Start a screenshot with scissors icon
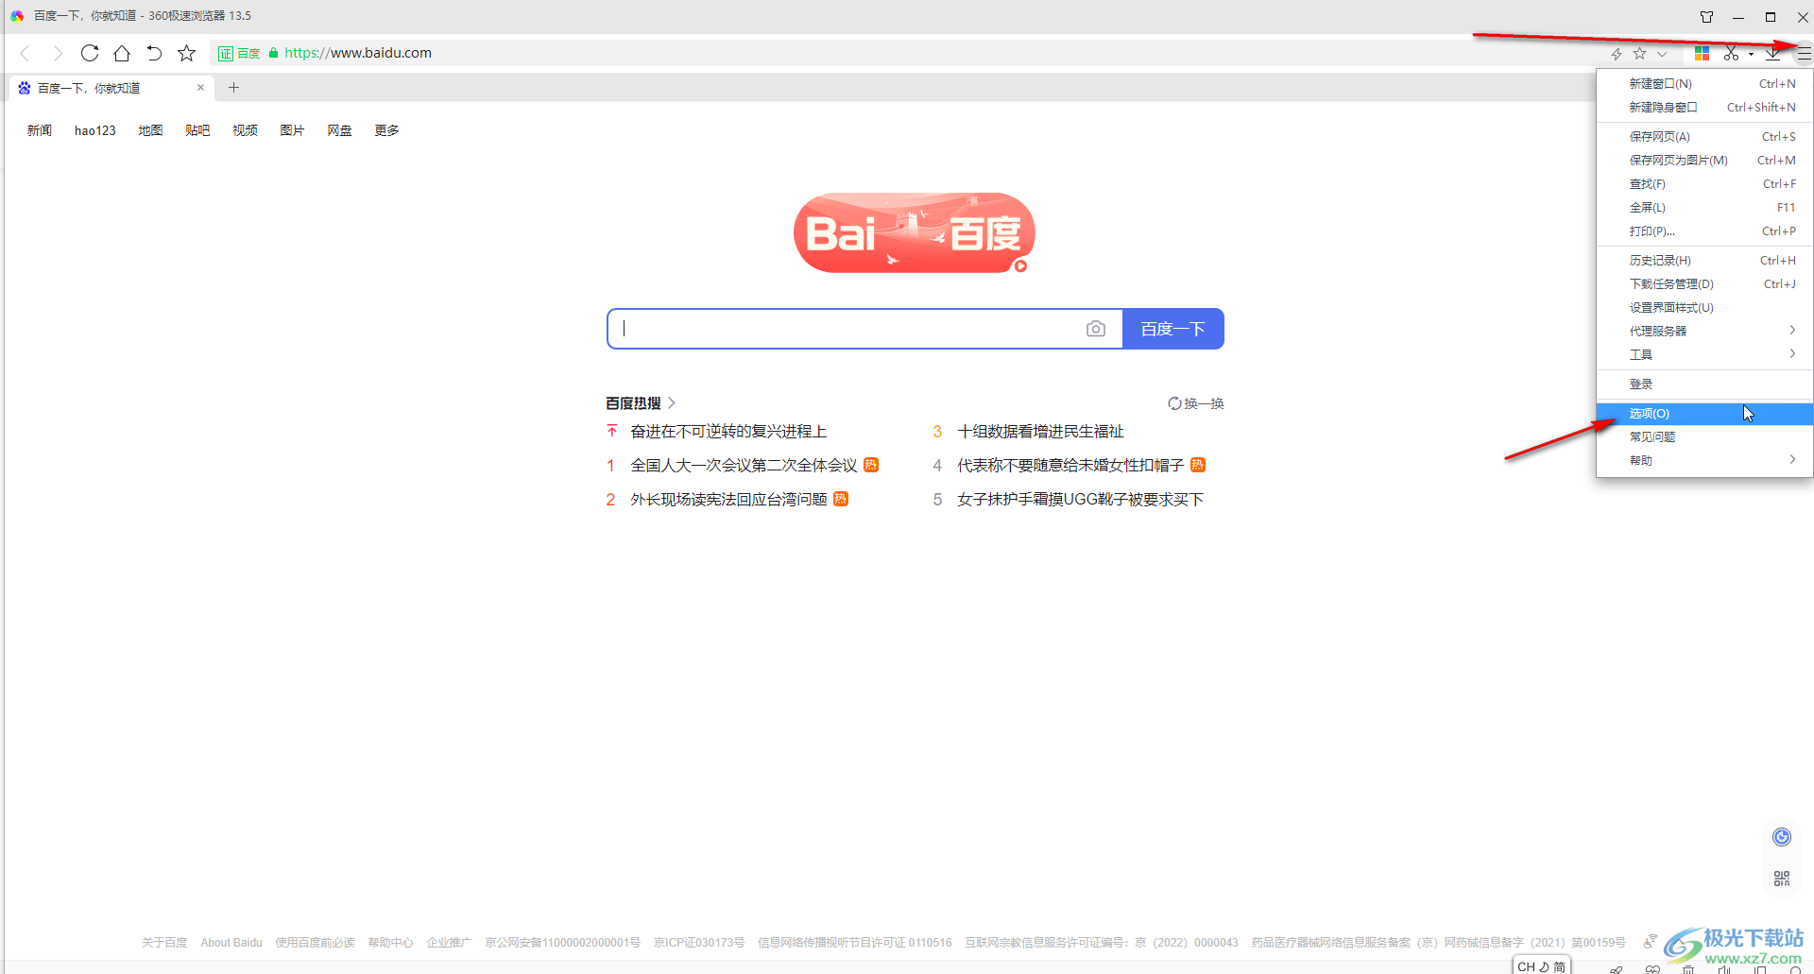 pyautogui.click(x=1731, y=54)
